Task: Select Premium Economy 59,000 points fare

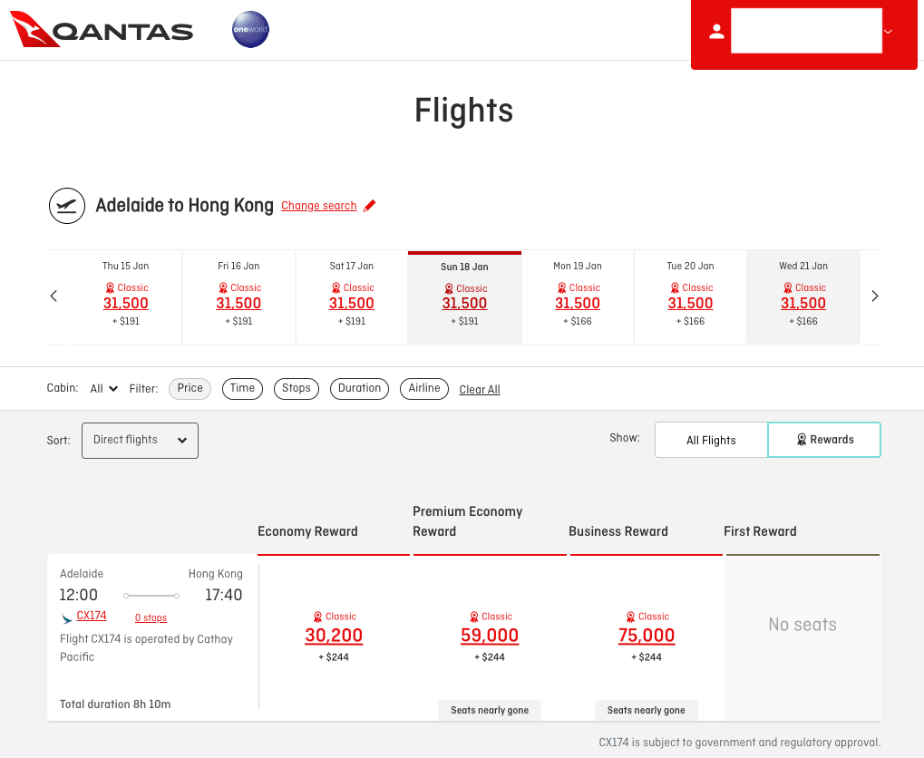Action: click(490, 636)
